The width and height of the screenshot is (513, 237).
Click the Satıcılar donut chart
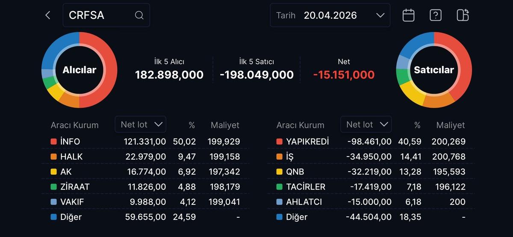pos(433,70)
